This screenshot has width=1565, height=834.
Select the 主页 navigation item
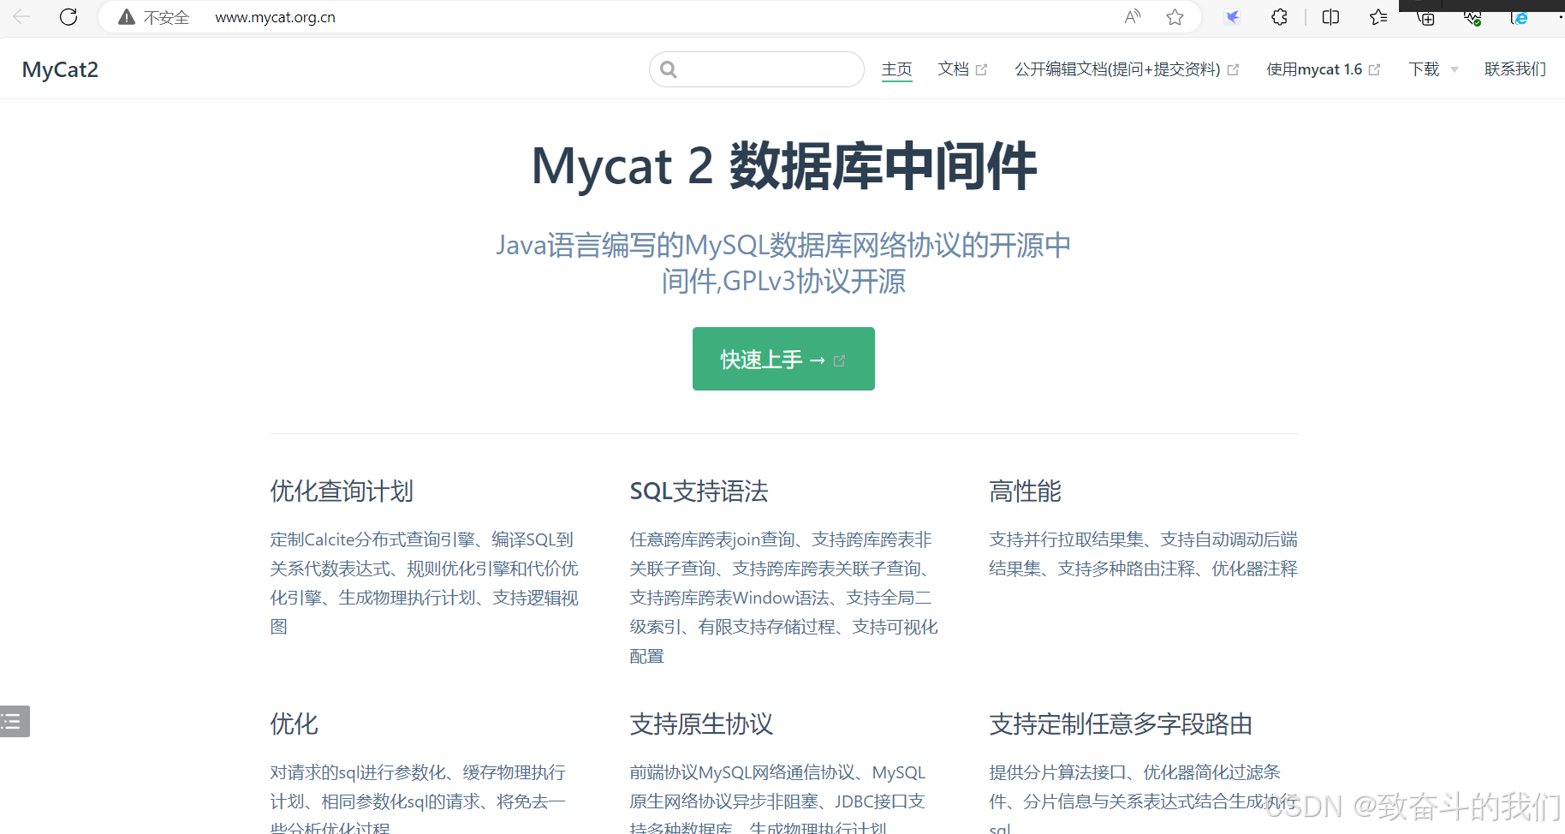point(897,69)
